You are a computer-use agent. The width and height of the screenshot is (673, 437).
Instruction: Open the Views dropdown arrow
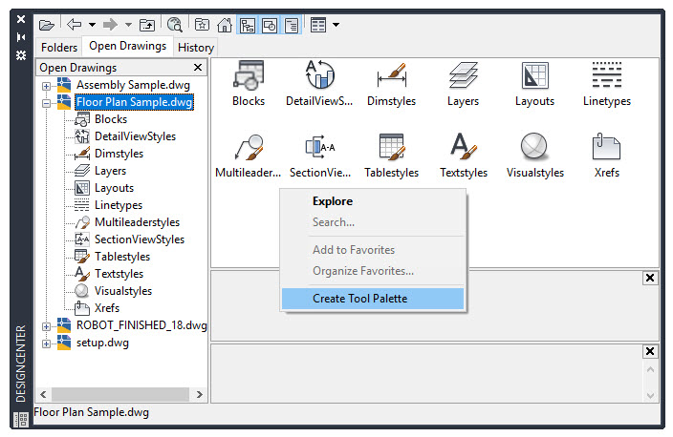[336, 25]
